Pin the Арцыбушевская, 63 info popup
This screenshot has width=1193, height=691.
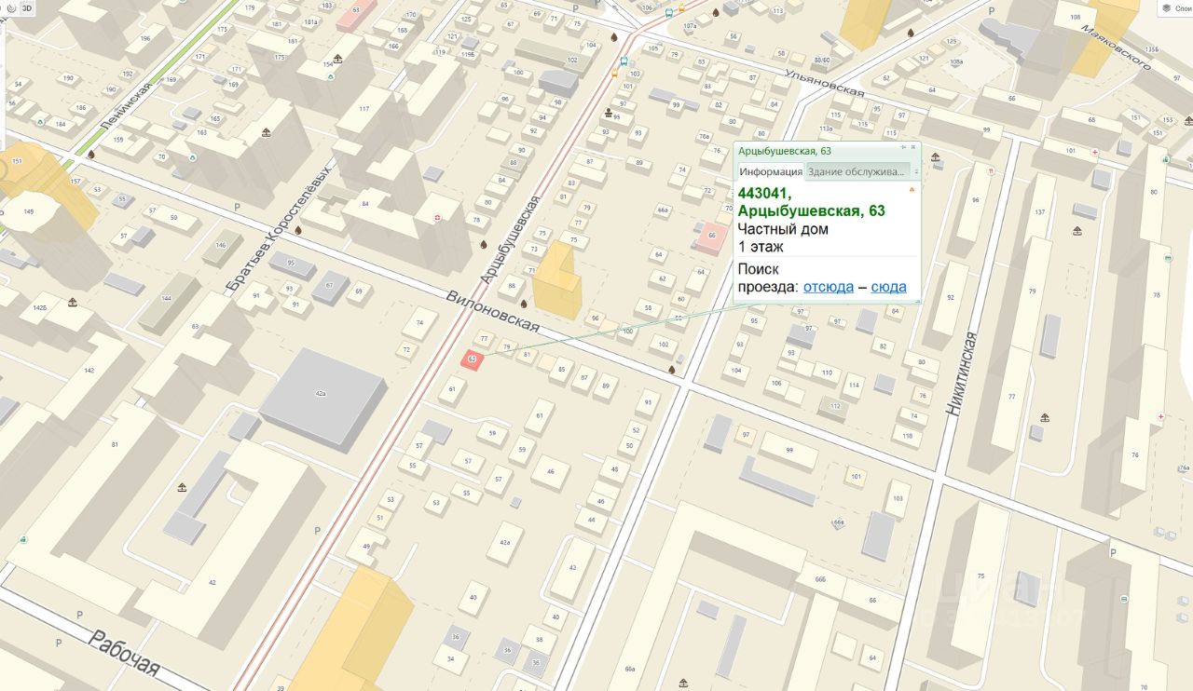(903, 148)
